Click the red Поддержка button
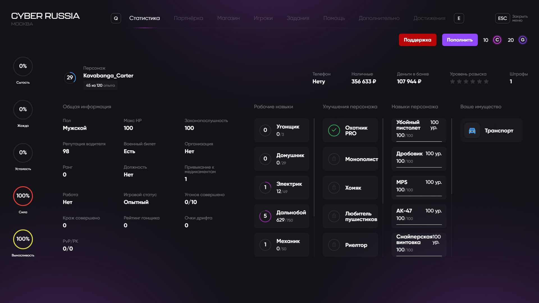 (x=417, y=40)
